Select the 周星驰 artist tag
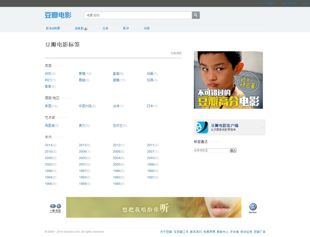 click(x=50, y=125)
